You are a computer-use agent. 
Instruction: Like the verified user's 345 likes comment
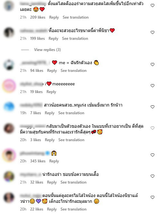[x=153, y=155]
